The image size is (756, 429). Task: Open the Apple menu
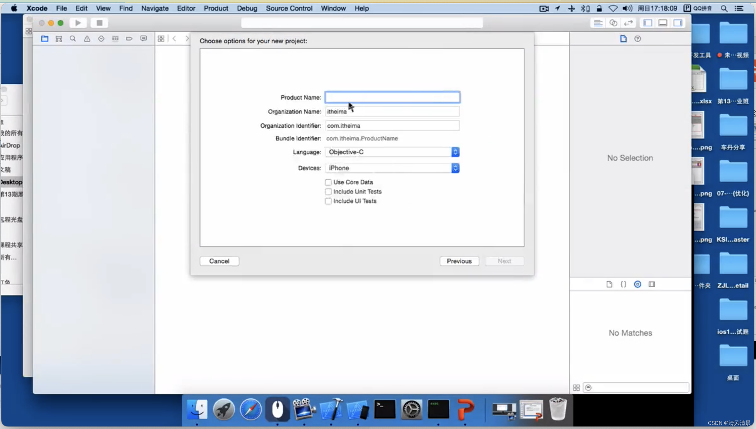point(14,8)
